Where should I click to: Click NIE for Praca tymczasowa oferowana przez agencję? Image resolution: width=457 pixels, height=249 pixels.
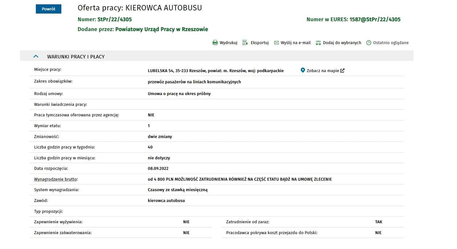tap(151, 115)
